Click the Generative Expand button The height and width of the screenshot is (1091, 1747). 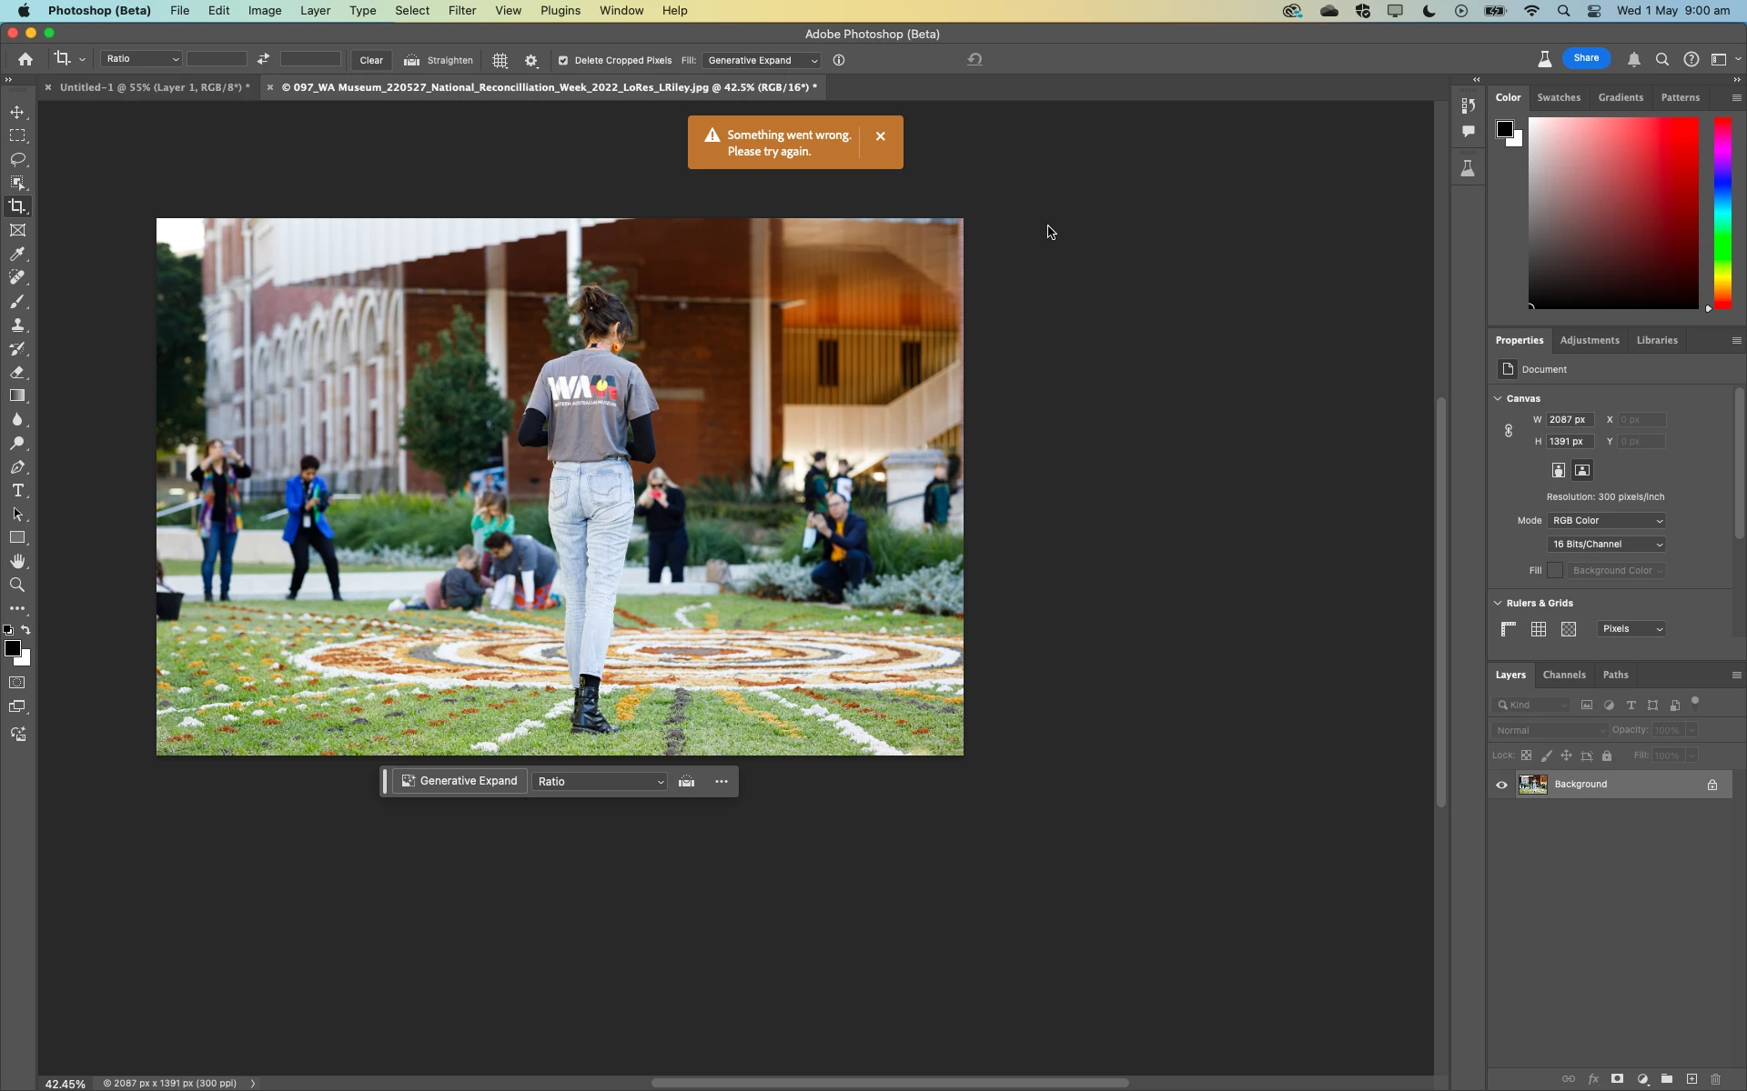459,781
